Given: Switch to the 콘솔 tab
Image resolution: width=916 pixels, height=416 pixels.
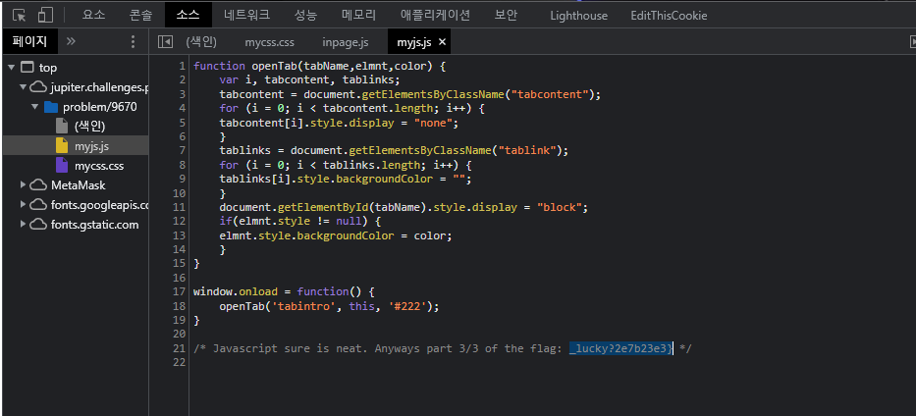Looking at the screenshot, I should (140, 15).
